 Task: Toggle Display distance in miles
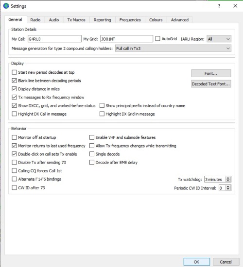14,89
